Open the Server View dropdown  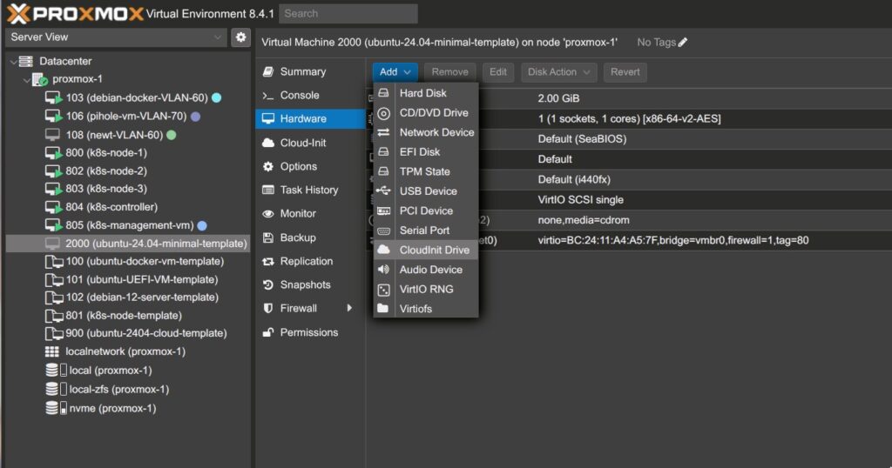(116, 37)
